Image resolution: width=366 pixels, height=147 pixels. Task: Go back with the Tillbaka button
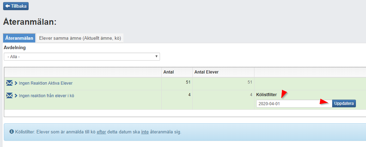click(x=16, y=6)
